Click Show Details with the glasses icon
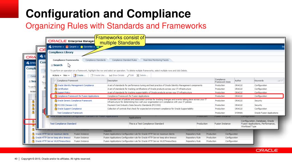The width and height of the screenshot is (292, 164). point(117,75)
